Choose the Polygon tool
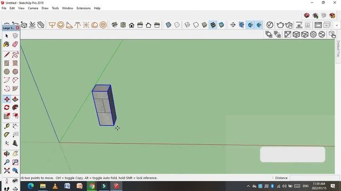The height and width of the screenshot is (191, 341). pyautogui.click(x=15, y=72)
